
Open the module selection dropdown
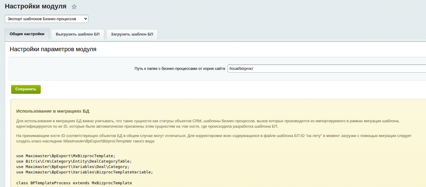click(46, 19)
